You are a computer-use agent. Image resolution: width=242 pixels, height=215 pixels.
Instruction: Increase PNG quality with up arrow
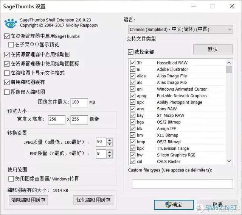pyautogui.click(x=110, y=152)
